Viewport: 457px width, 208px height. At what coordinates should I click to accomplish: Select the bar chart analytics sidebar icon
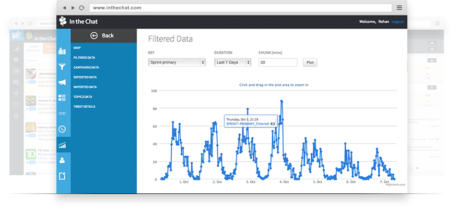[62, 145]
